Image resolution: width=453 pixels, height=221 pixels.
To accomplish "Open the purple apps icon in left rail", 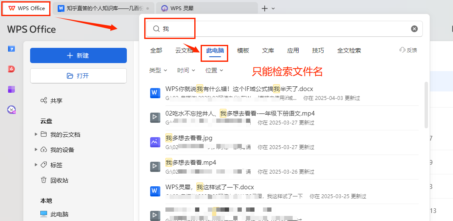I will click(11, 89).
